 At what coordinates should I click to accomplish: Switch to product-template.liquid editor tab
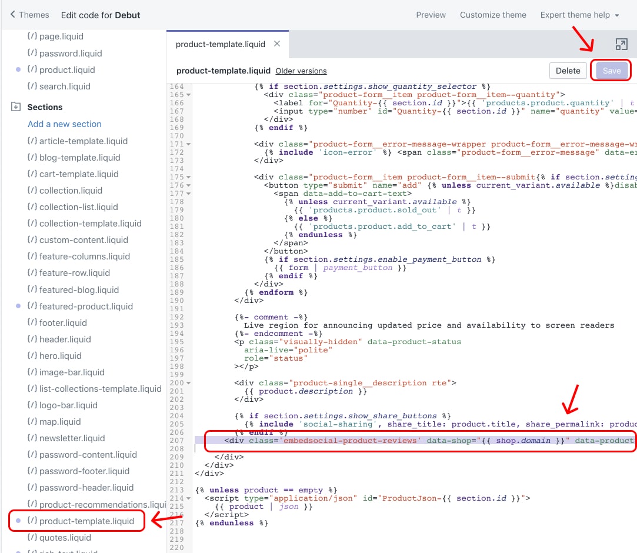(x=220, y=44)
